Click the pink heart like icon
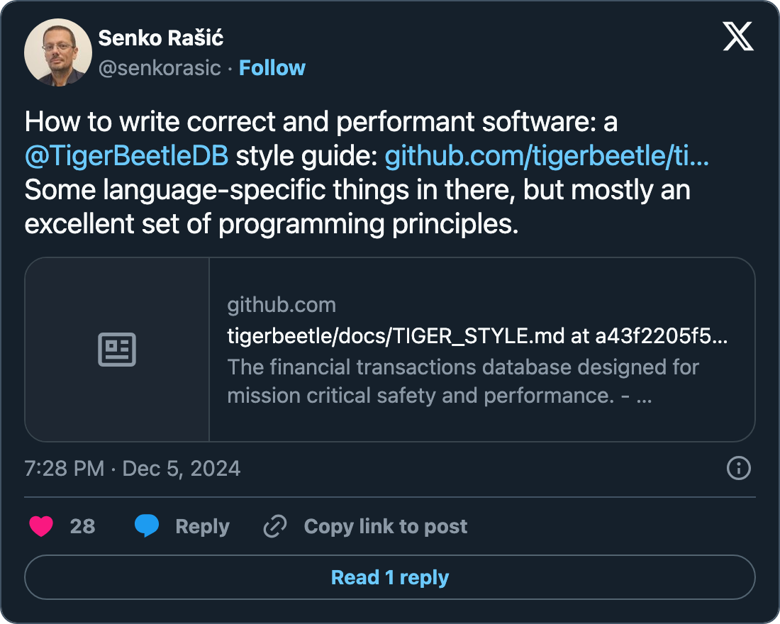The image size is (780, 624). [x=41, y=526]
